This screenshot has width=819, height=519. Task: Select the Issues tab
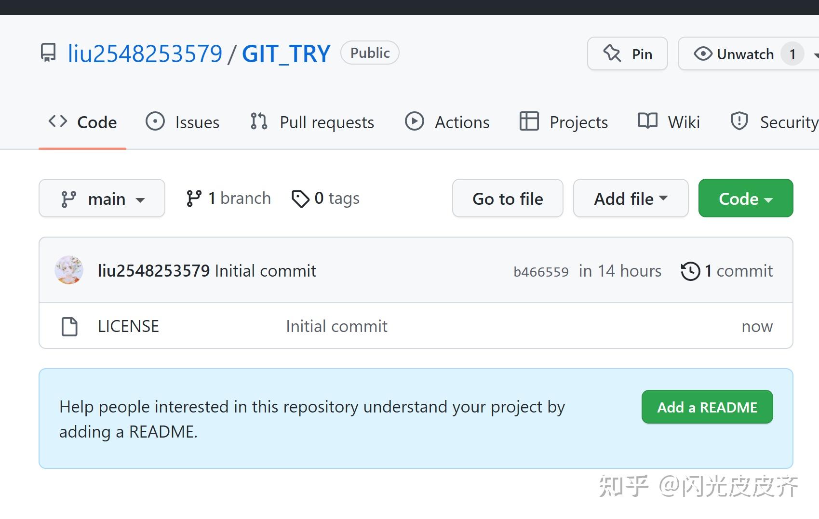pyautogui.click(x=197, y=122)
